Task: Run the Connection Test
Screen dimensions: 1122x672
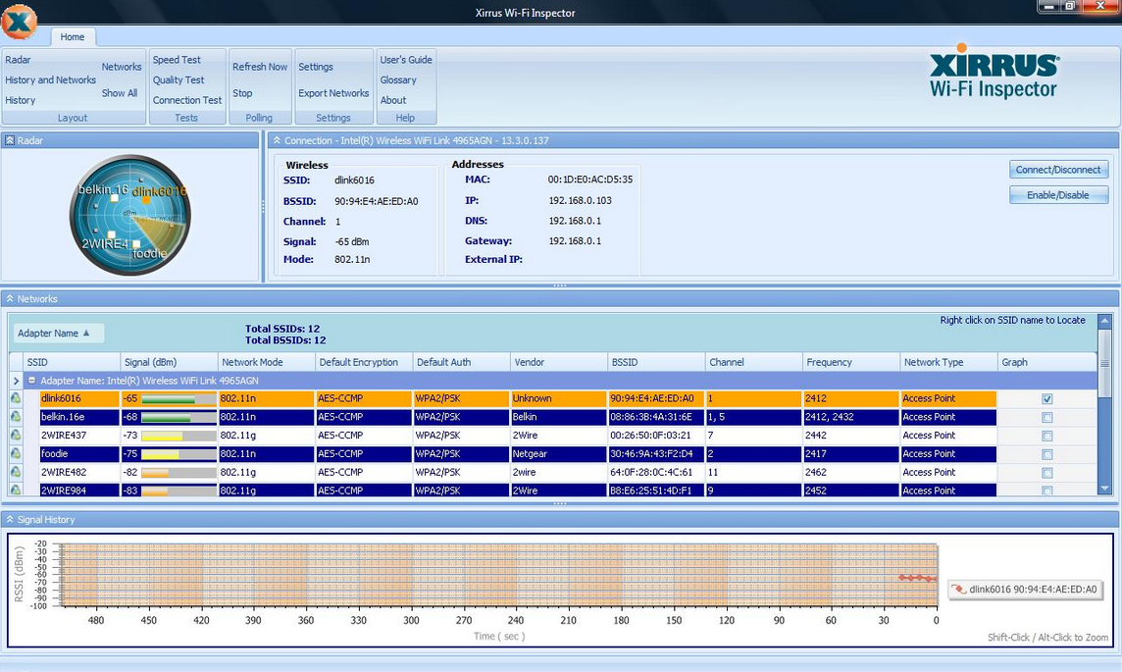Action: (x=187, y=100)
